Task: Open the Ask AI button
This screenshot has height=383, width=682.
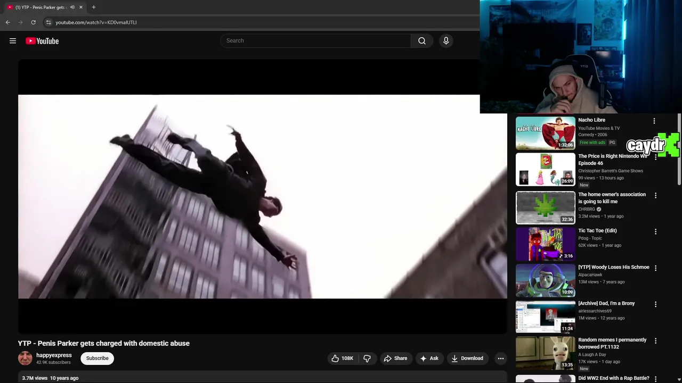Action: tap(429, 359)
